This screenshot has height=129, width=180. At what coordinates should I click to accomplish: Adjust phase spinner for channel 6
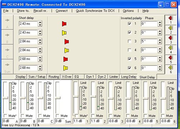coord(160,68)
